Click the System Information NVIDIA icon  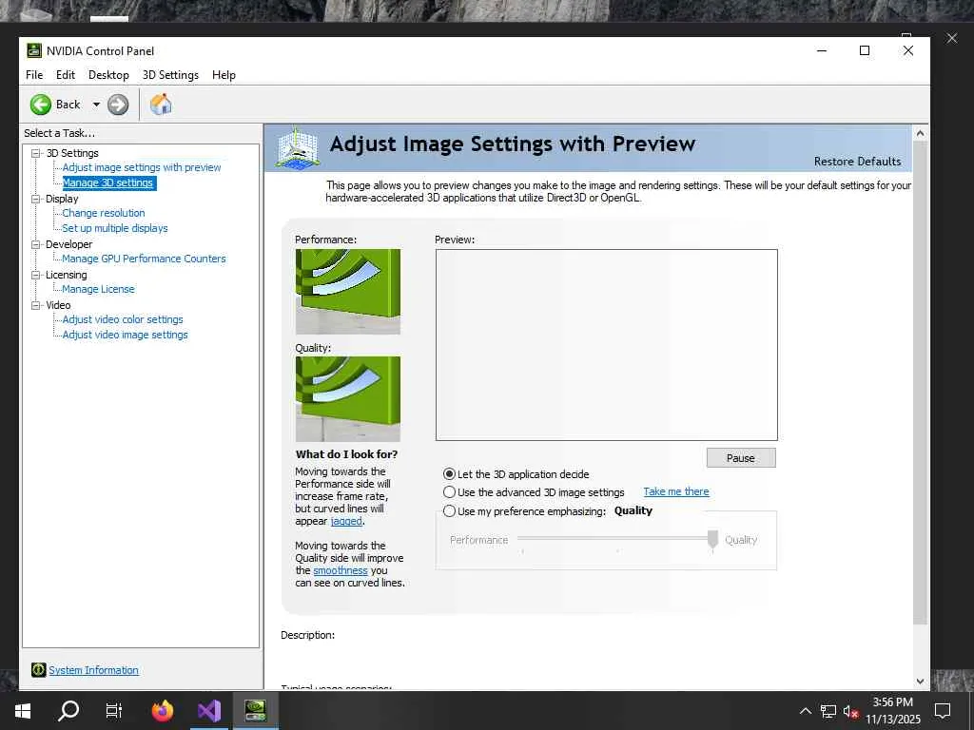click(38, 670)
